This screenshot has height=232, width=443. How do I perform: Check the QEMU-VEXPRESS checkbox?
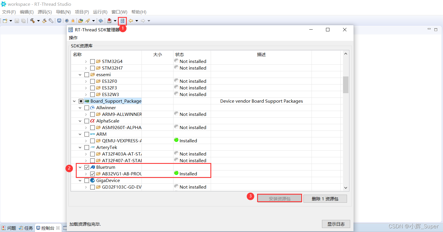pos(93,141)
